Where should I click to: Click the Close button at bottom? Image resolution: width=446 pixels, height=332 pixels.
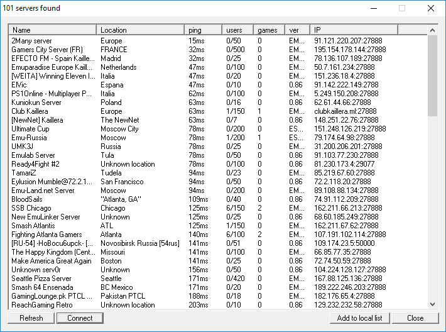(415, 318)
